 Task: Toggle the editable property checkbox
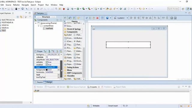(47, 62)
